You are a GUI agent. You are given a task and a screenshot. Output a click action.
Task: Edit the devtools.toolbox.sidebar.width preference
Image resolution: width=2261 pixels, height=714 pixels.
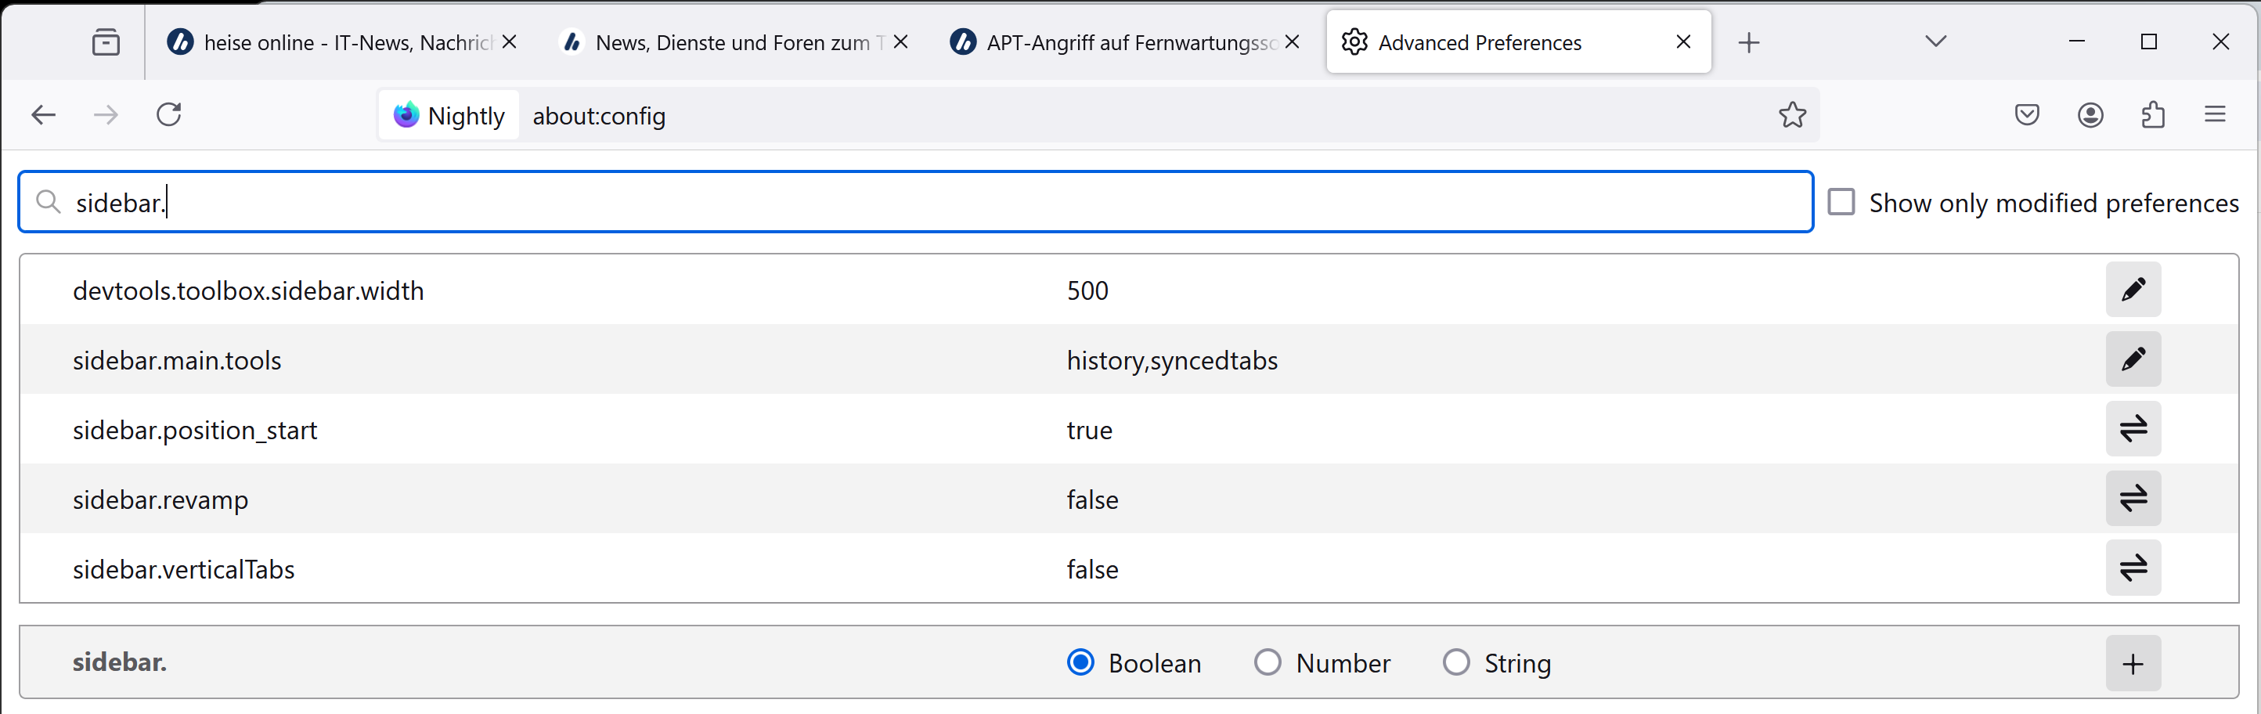pos(2132,290)
